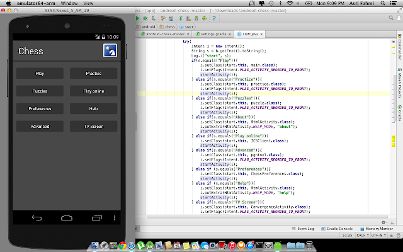Open Finder from the Dock
The width and height of the screenshot is (403, 252).
(x=95, y=246)
